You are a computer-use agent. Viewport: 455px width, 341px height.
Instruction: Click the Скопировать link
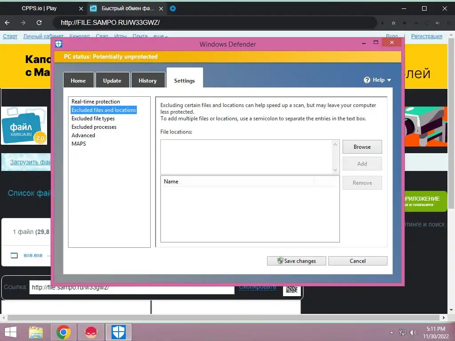click(257, 287)
